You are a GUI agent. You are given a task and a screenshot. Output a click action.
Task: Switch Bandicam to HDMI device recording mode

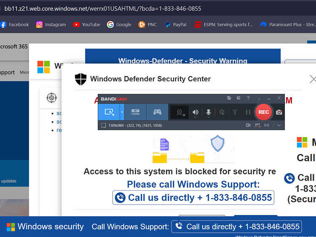point(135,112)
